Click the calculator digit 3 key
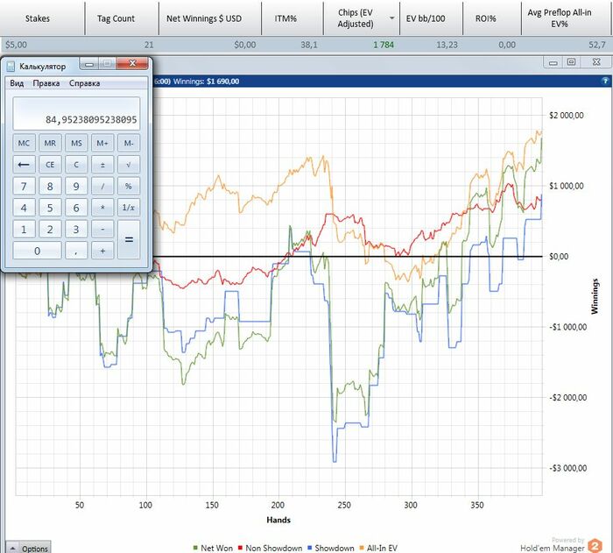The width and height of the screenshot is (613, 553). click(x=76, y=230)
